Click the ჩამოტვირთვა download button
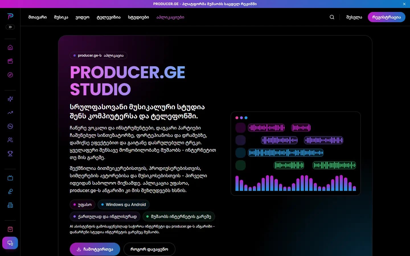This screenshot has height=256, width=410. pyautogui.click(x=95, y=249)
